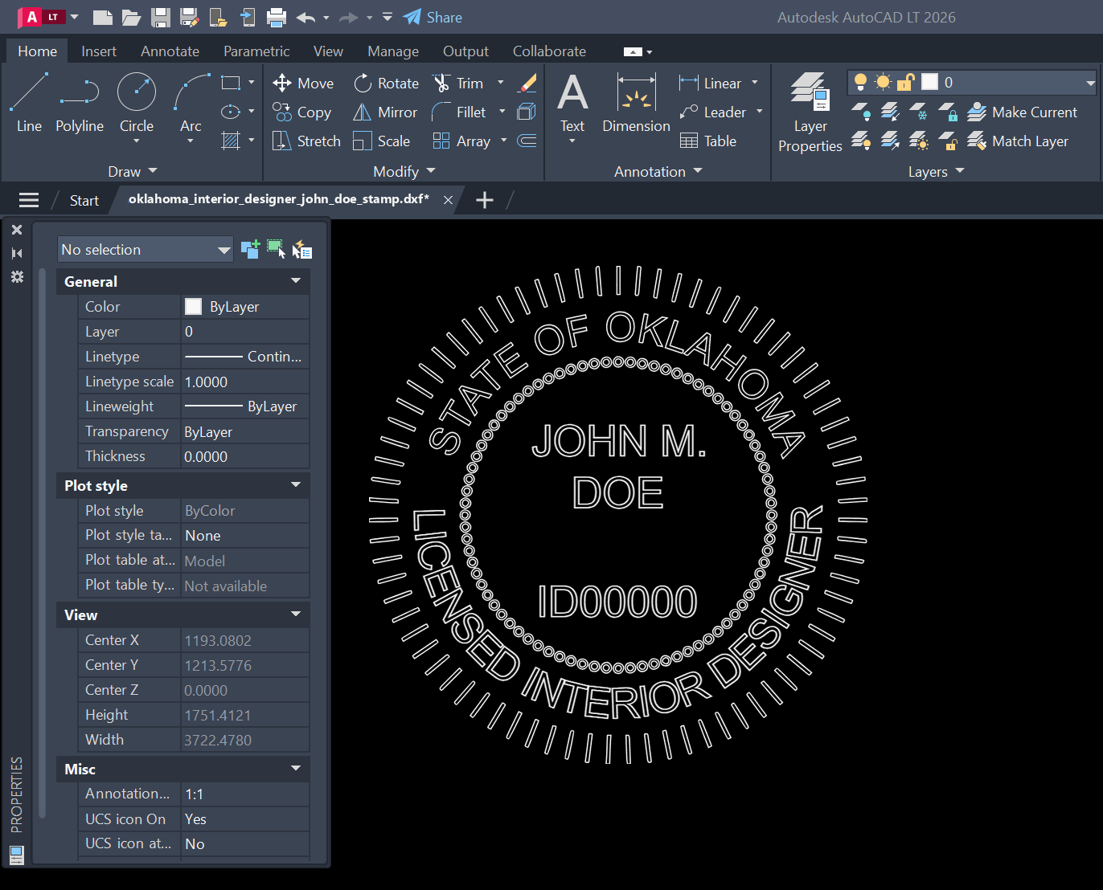Collapse the General properties section

[x=296, y=281]
